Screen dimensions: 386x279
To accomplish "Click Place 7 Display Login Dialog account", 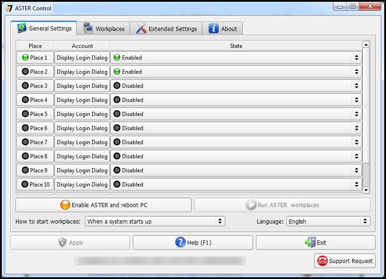I will click(x=82, y=142).
